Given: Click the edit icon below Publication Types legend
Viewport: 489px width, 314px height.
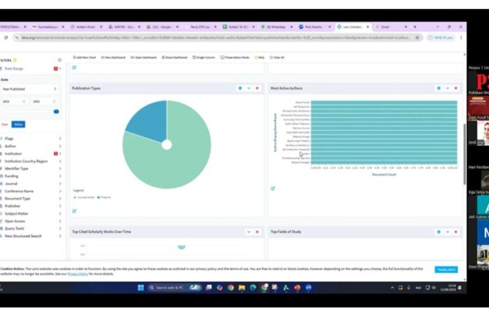Looking at the screenshot, I should pyautogui.click(x=73, y=211).
